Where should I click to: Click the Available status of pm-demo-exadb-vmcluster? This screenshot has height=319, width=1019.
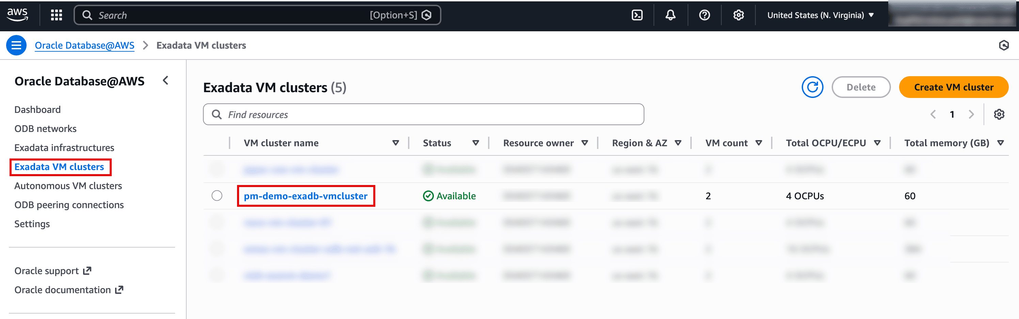449,196
